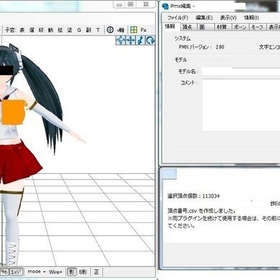Click the circular target icon in the toolbar

point(110,30)
